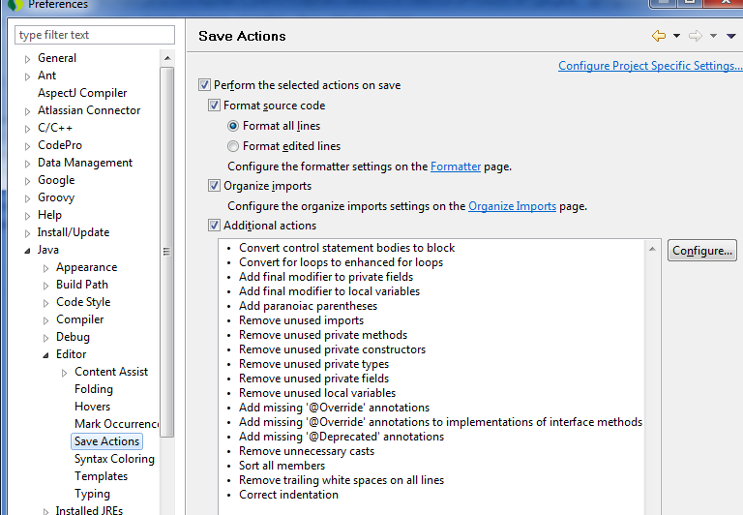The image size is (743, 515).
Task: Expand the Data Management node
Action: pyautogui.click(x=27, y=164)
